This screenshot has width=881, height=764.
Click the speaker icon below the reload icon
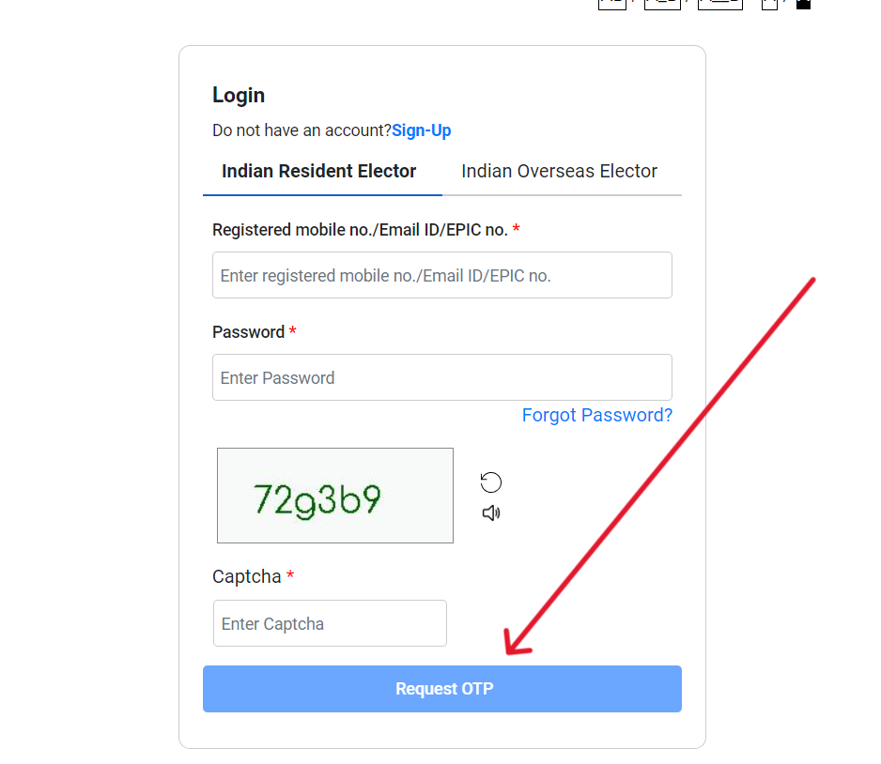point(490,513)
